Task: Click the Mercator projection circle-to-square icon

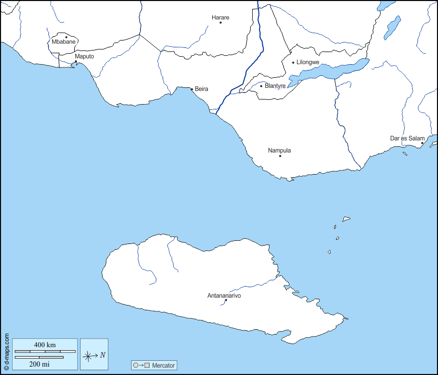Action: pos(142,365)
